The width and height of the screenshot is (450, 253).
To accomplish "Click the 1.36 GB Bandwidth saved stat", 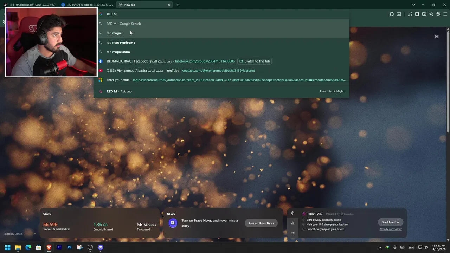I will pos(103,227).
